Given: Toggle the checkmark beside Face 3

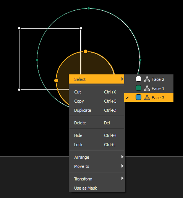Looking at the screenshot, I should coord(127,98).
